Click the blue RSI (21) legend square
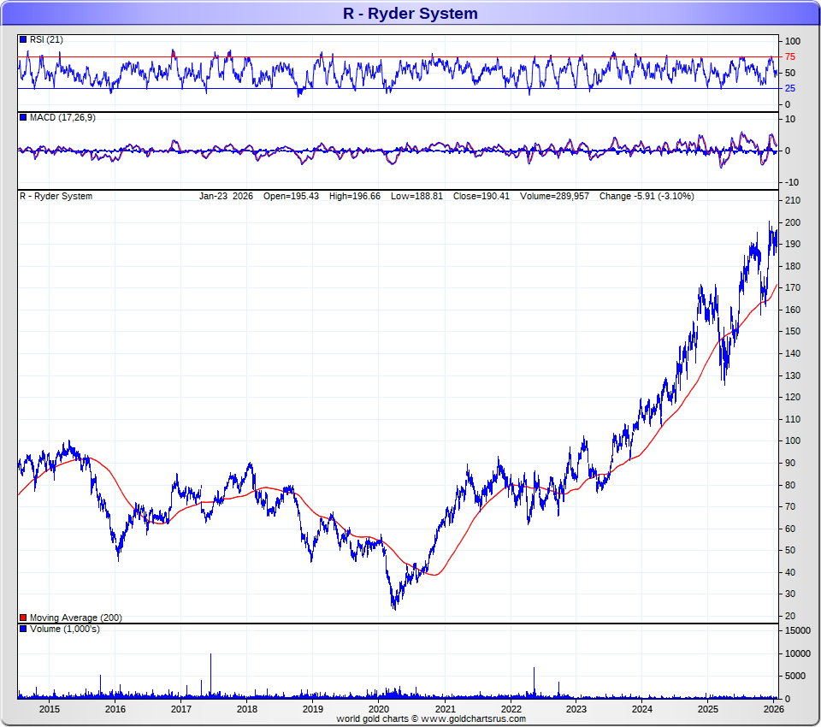 (x=23, y=39)
